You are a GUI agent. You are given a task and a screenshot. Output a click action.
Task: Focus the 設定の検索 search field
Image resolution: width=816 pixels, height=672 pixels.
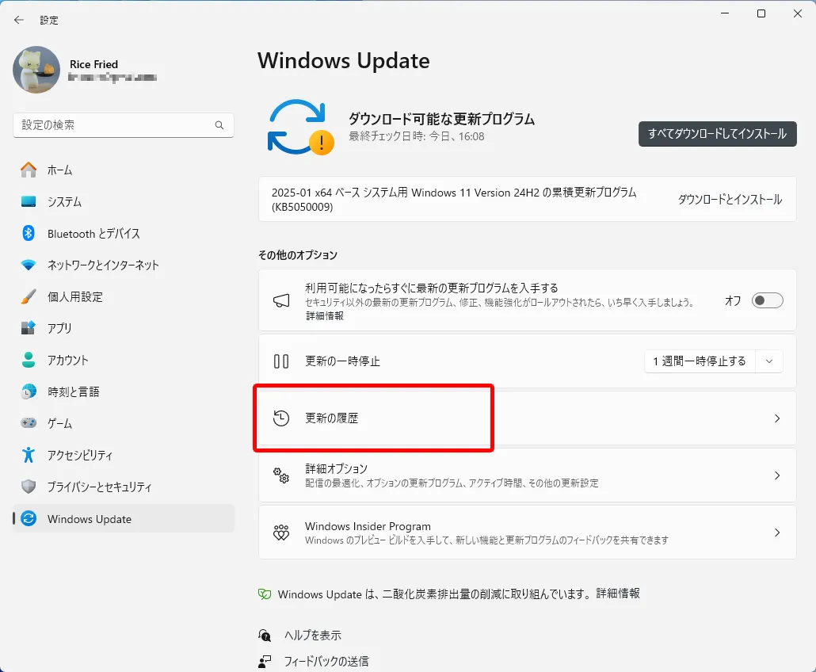coord(124,125)
